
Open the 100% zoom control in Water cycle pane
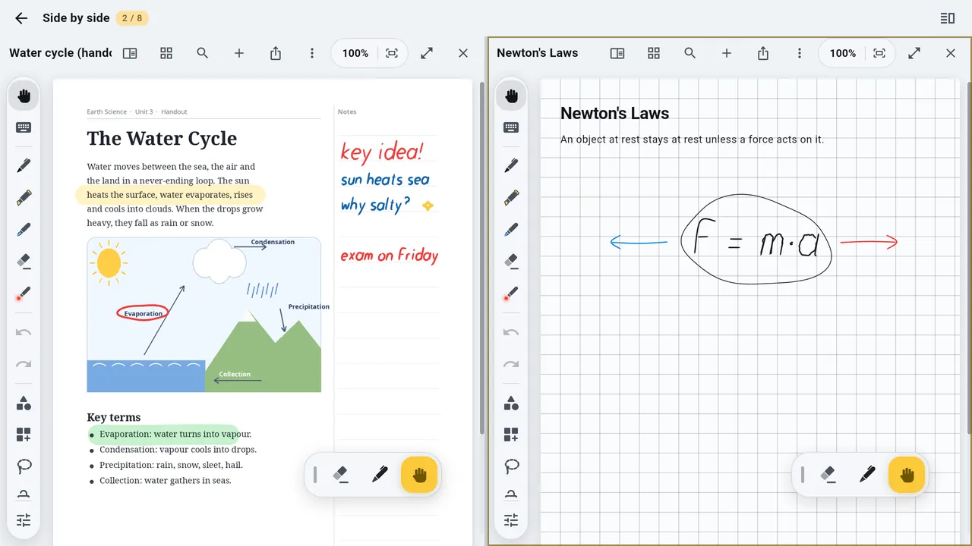pyautogui.click(x=355, y=53)
